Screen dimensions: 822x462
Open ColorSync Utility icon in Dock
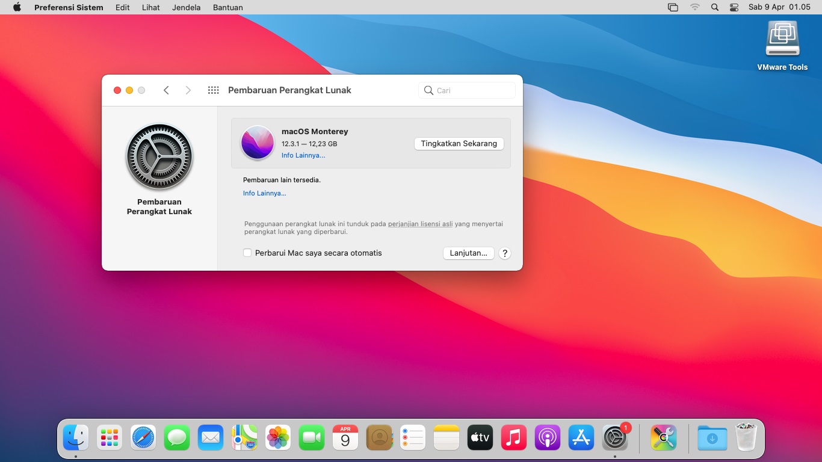point(664,437)
